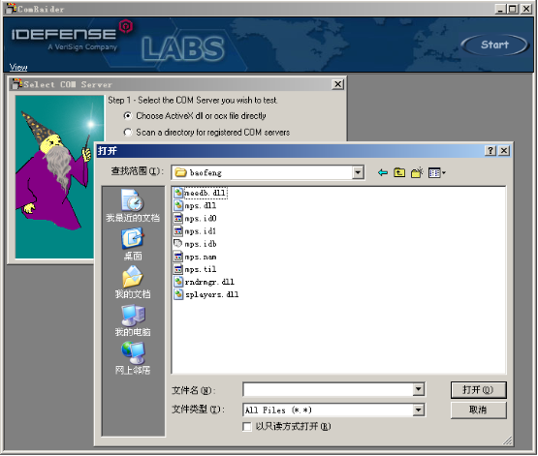Click the Start button in ComRaider banner

(494, 45)
